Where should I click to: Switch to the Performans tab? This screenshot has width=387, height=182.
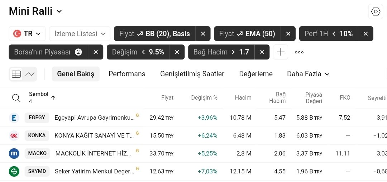127,74
